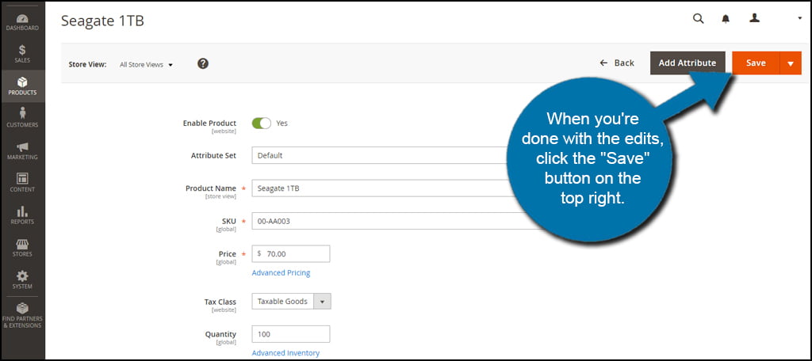The width and height of the screenshot is (812, 361).
Task: Go Back to the product list
Action: 617,63
